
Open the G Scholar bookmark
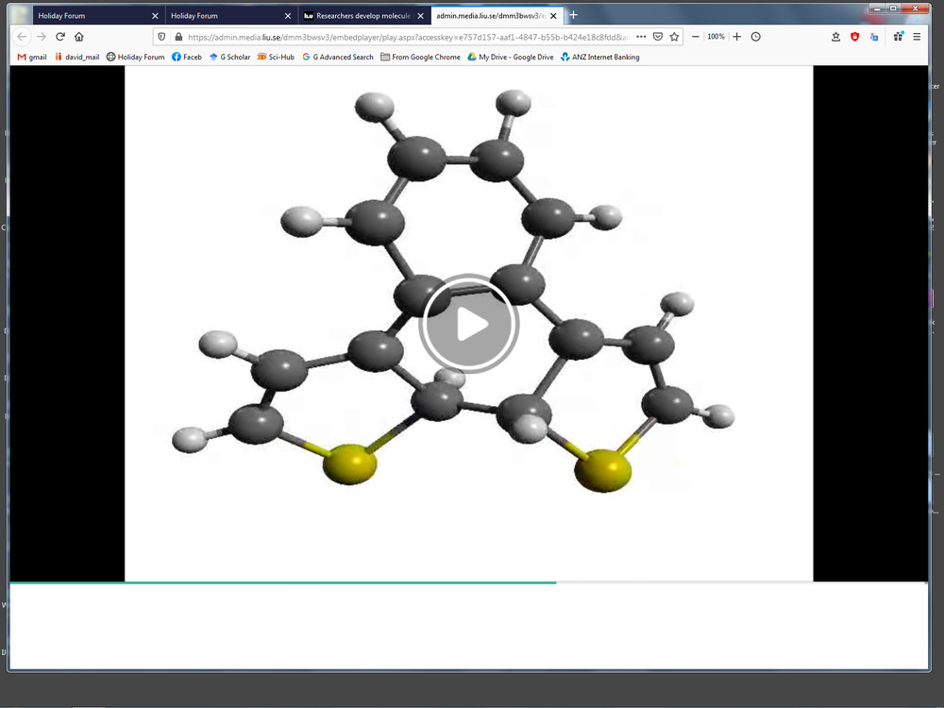[x=229, y=57]
